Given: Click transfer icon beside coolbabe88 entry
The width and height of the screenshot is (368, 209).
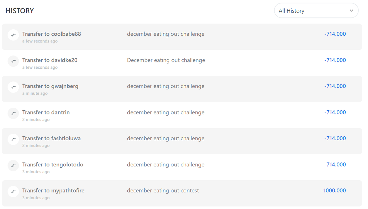Looking at the screenshot, I should pos(13,35).
